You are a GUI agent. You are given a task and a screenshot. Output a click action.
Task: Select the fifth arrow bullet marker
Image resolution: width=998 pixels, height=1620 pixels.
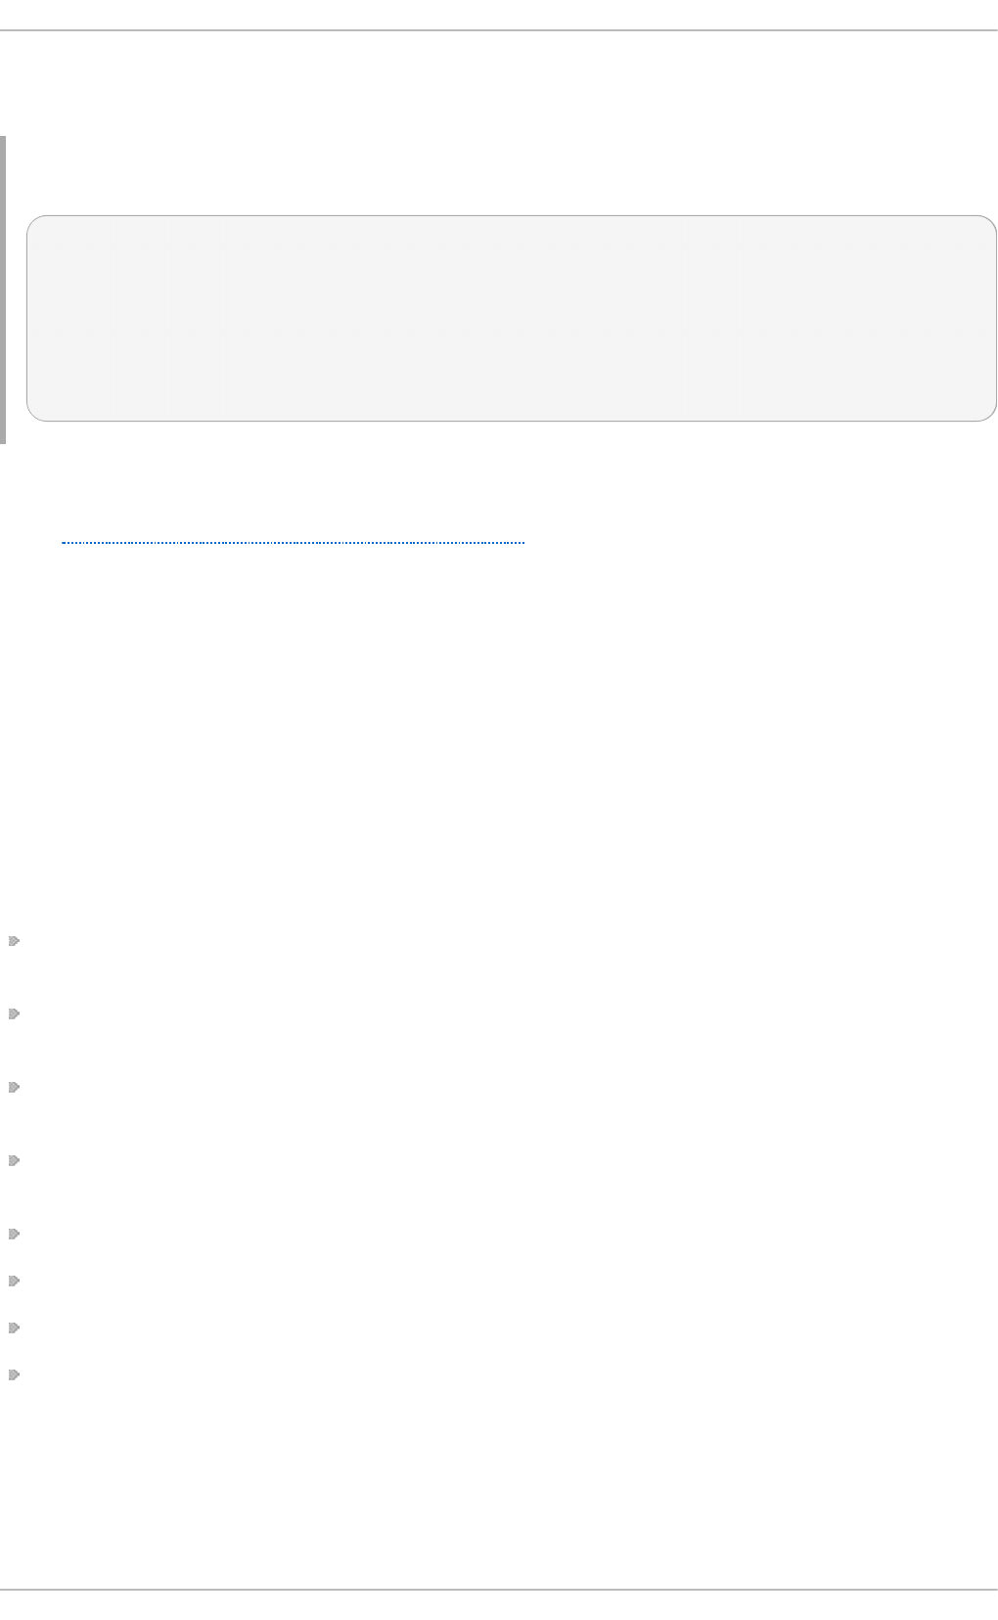pos(14,1235)
